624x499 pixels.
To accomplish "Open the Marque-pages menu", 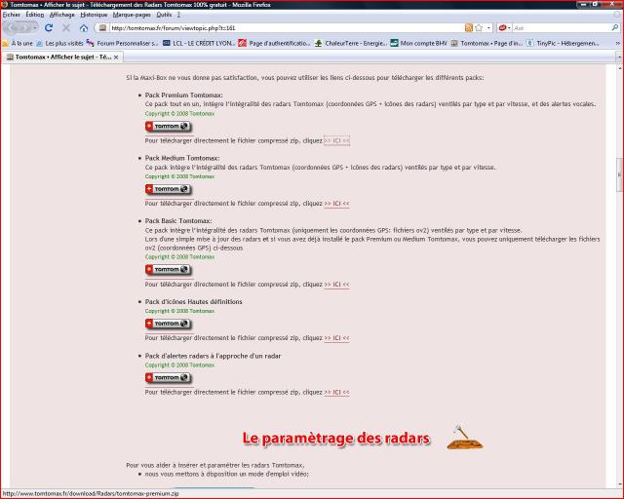I will (132, 15).
